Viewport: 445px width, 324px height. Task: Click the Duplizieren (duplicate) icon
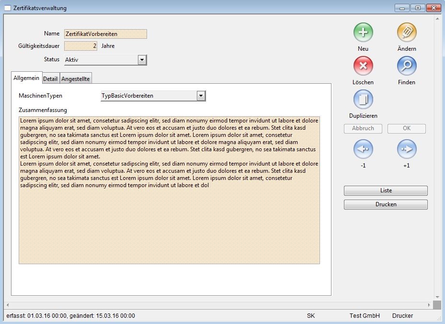tap(363, 100)
